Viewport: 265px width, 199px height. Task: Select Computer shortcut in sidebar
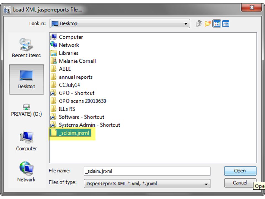[x=26, y=141]
